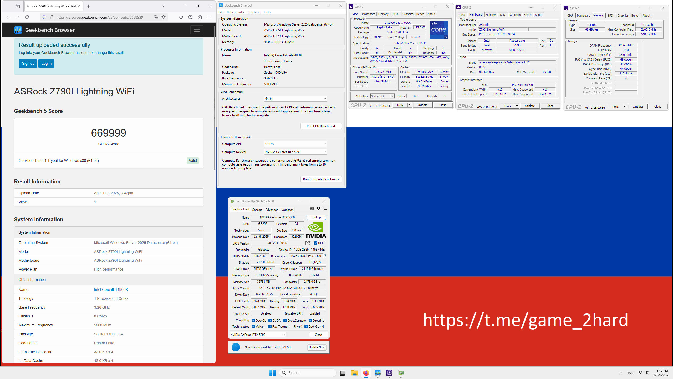Toggle UEFI checkbox in GPU-Z
The height and width of the screenshot is (379, 673).
pyautogui.click(x=315, y=243)
